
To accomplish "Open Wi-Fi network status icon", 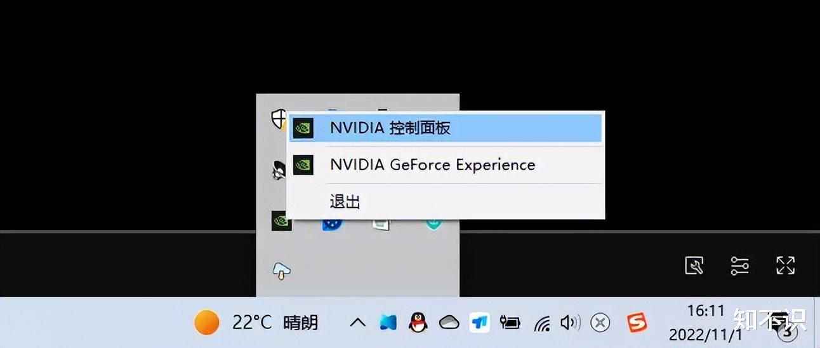I will (542, 323).
